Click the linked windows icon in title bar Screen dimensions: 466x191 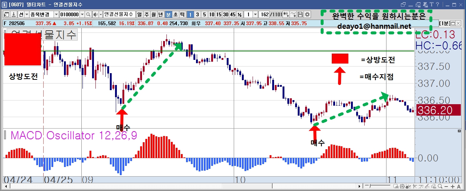coord(403,5)
